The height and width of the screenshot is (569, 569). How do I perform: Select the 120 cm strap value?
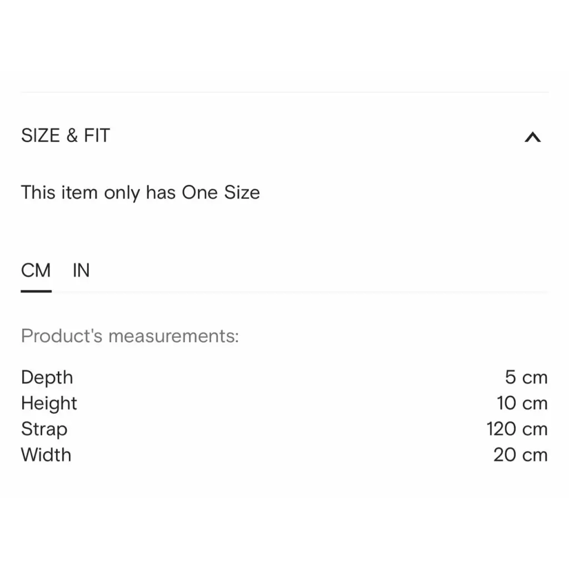click(x=517, y=429)
